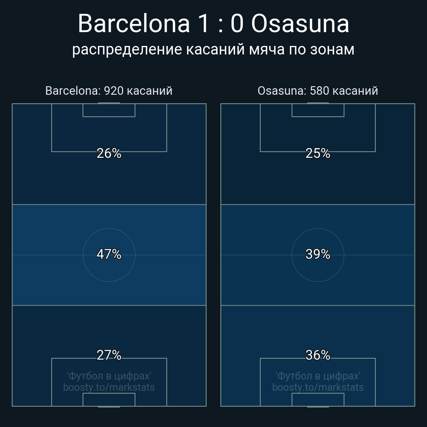Viewport: 427px width, 427px height.
Task: Click Barcelona's 26% zone value
Action: pyautogui.click(x=109, y=153)
